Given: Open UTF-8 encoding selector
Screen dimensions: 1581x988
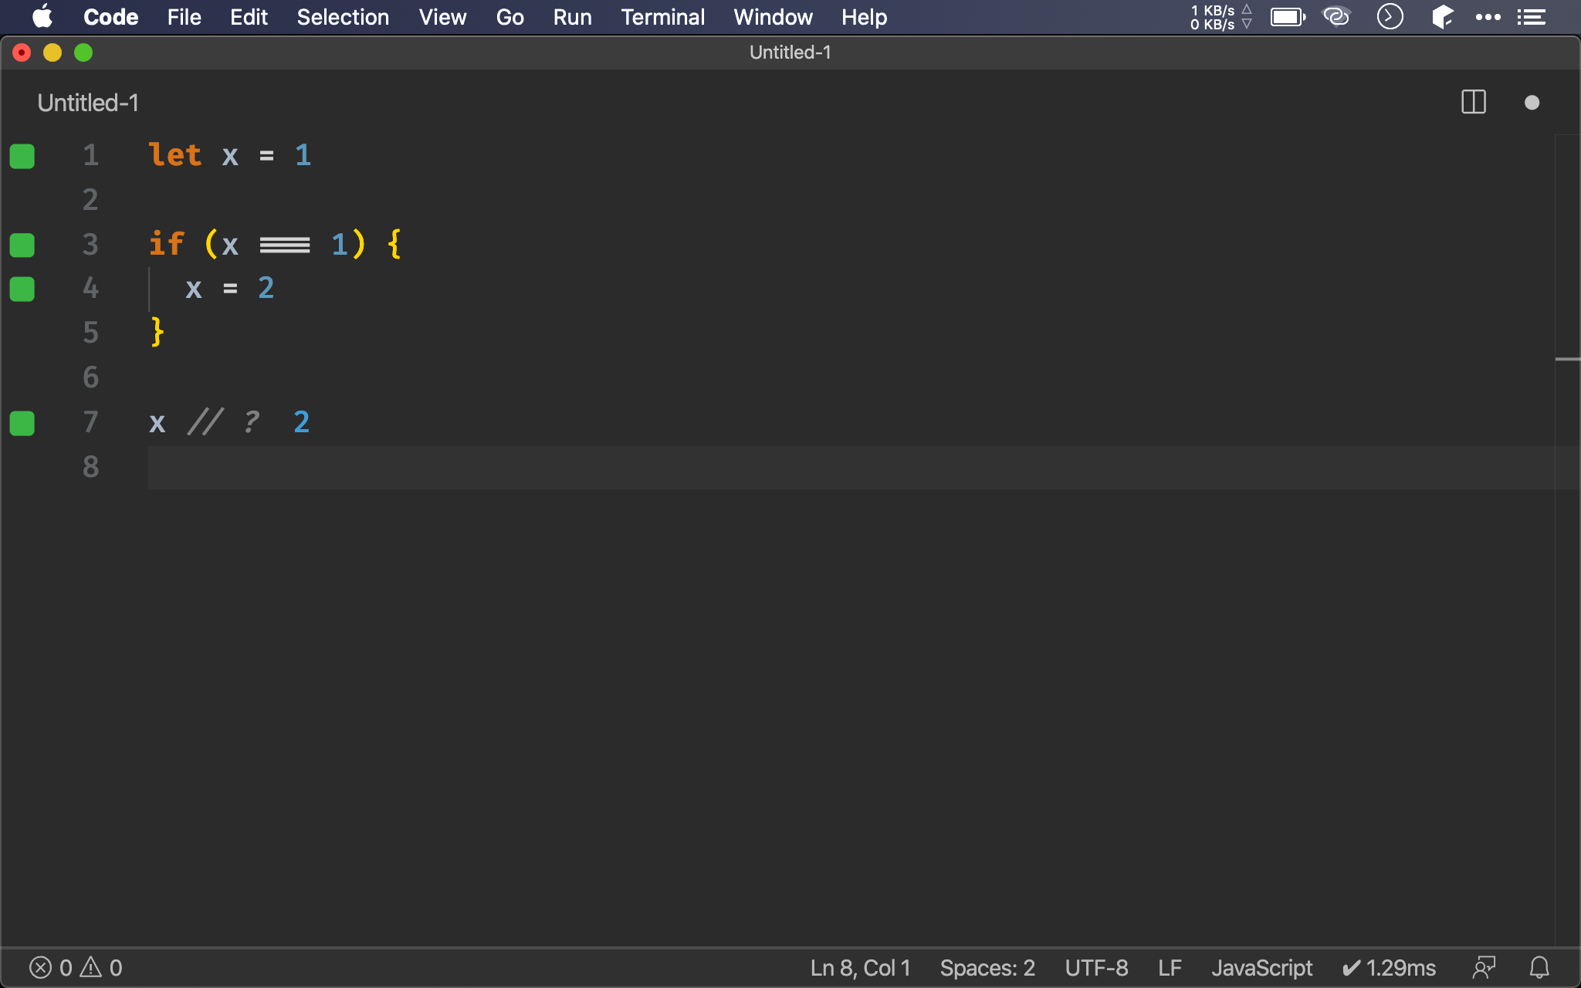Looking at the screenshot, I should point(1096,967).
